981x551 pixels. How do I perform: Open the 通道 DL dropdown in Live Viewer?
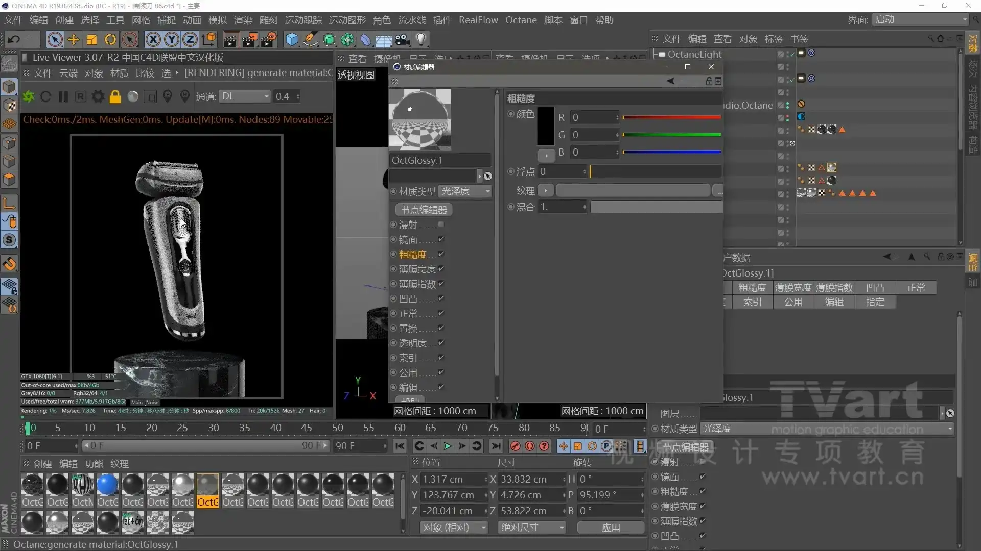[x=245, y=96]
